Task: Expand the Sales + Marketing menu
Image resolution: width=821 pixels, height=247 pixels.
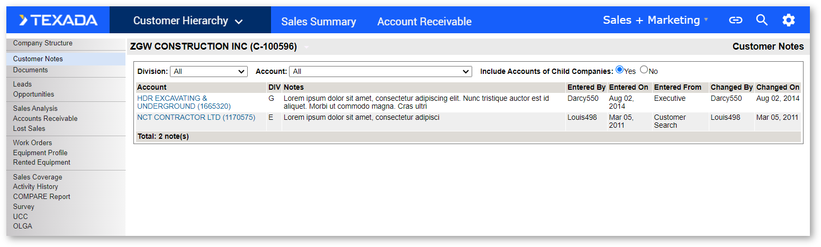Action: coord(655,20)
